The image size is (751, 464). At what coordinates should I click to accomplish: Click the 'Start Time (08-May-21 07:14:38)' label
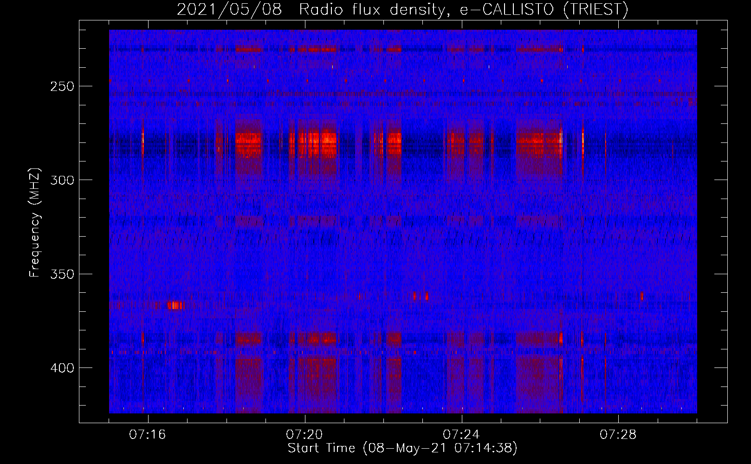(x=402, y=448)
